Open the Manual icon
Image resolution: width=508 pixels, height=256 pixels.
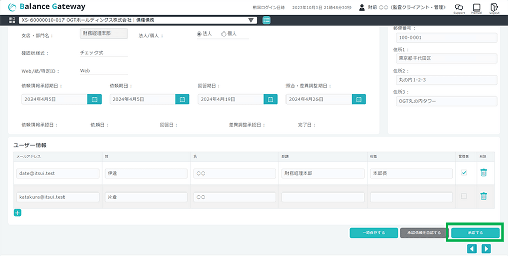pos(477,8)
